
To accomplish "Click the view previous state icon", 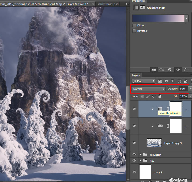I will click(x=161, y=70).
